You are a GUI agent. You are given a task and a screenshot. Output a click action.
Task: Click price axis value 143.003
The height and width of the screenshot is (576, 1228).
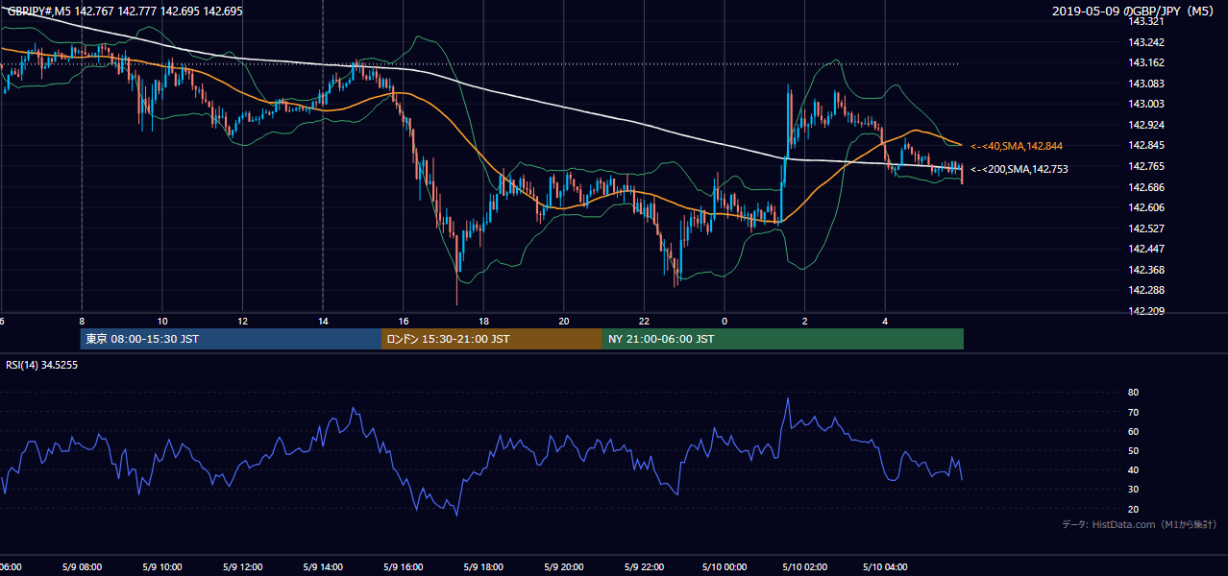pos(1144,104)
